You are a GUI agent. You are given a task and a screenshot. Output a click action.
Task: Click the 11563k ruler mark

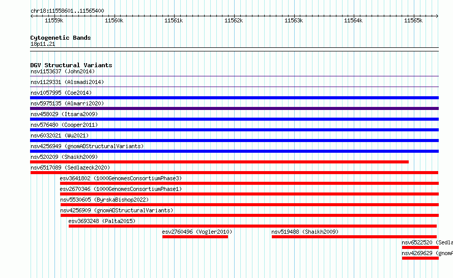(294, 20)
